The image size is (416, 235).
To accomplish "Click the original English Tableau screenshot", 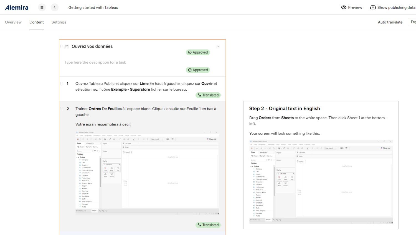I will 321,182.
